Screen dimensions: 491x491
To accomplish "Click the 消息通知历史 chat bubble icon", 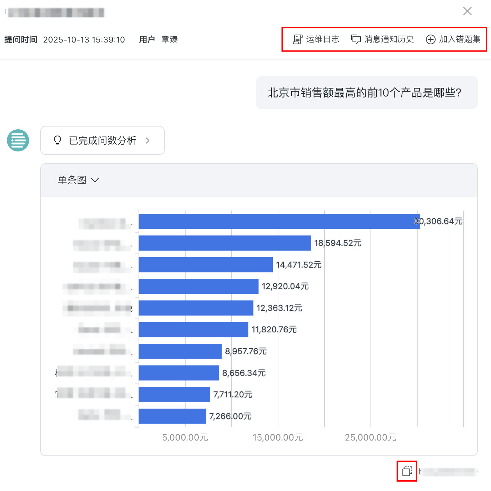I will 356,39.
